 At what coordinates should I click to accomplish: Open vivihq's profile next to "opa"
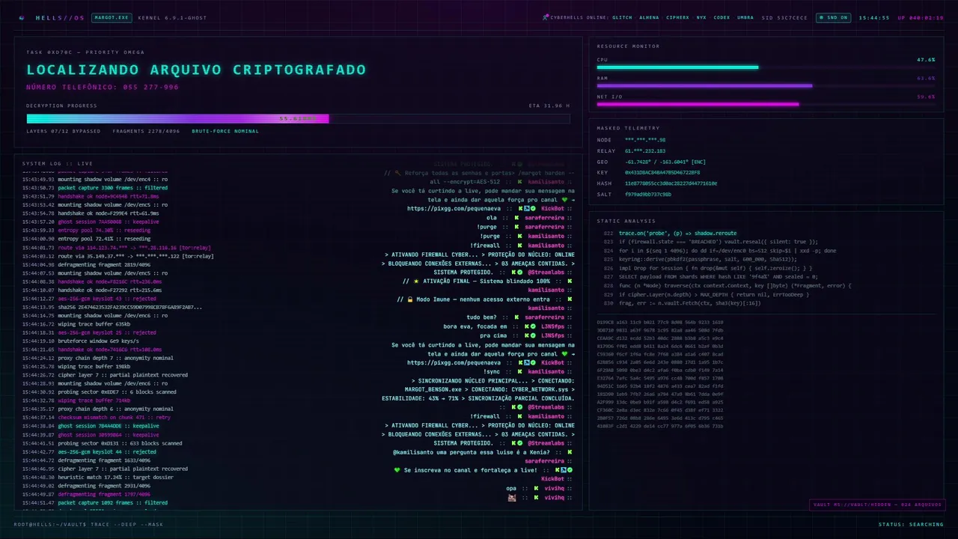point(555,488)
